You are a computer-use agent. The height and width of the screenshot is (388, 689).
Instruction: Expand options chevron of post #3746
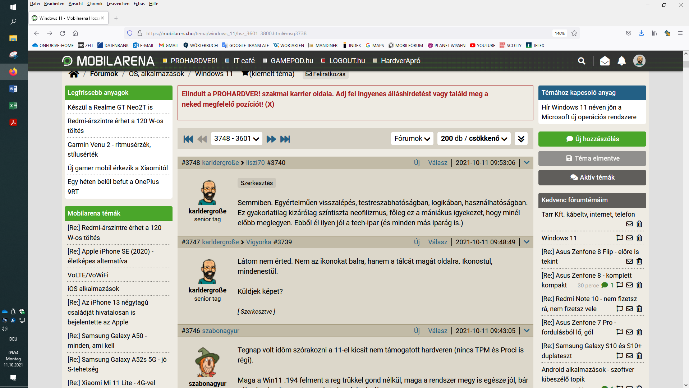(x=527, y=331)
